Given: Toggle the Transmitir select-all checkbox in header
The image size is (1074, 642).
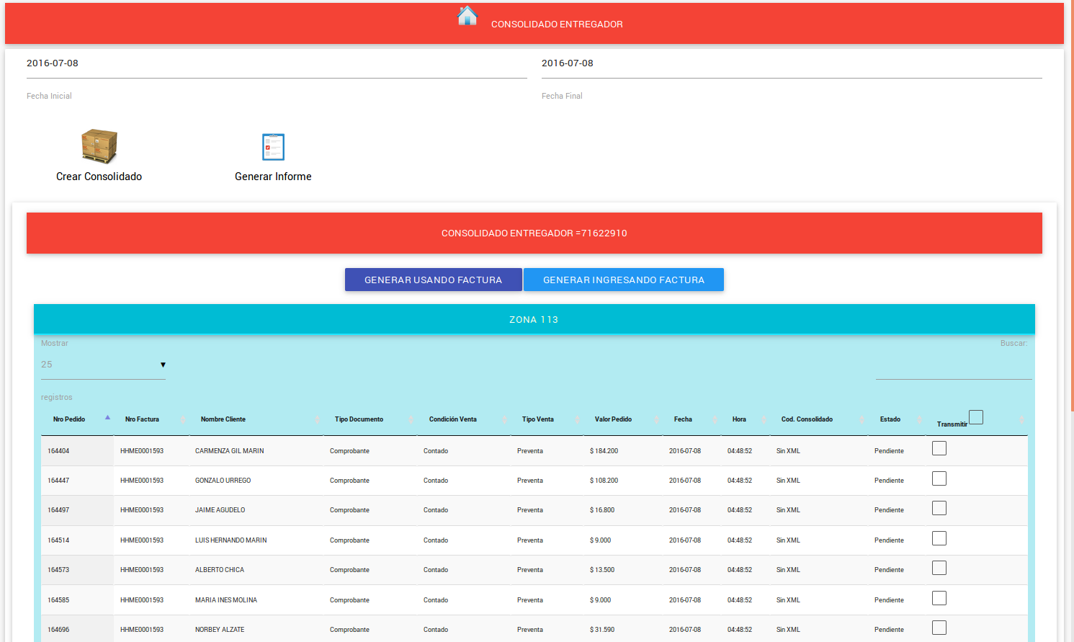Looking at the screenshot, I should pyautogui.click(x=976, y=417).
